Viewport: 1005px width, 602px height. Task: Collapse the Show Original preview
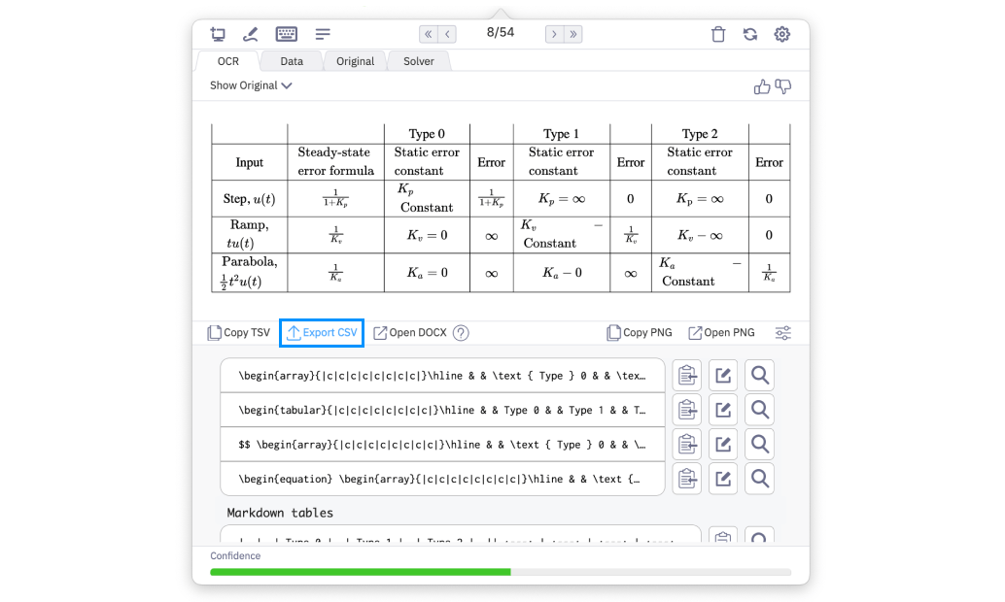[x=250, y=85]
